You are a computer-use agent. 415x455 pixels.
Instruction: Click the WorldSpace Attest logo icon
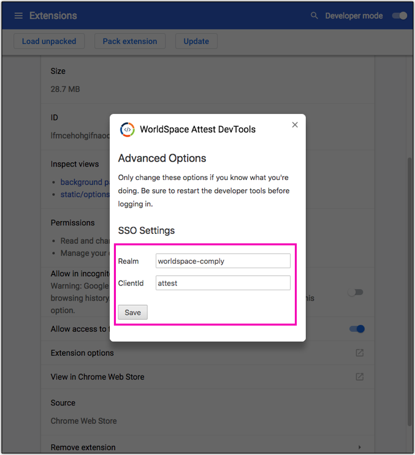(128, 129)
